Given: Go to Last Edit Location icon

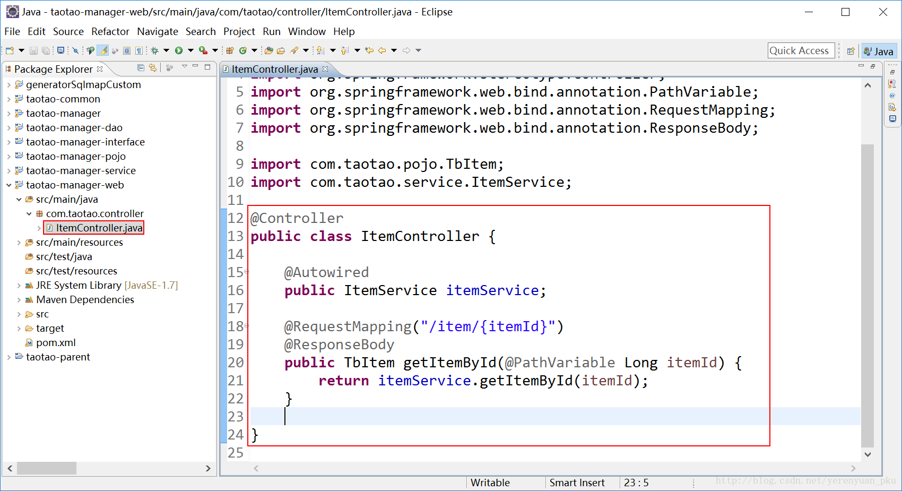Looking at the screenshot, I should (x=369, y=50).
